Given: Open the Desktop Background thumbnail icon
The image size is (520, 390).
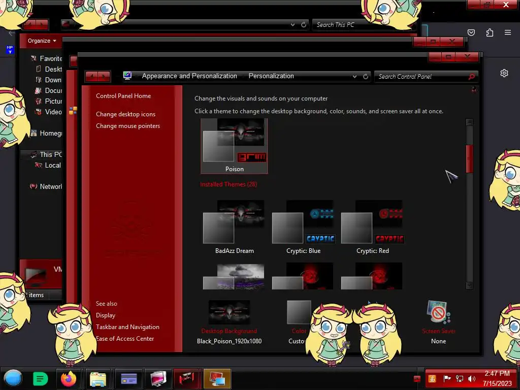Looking at the screenshot, I should point(229,312).
